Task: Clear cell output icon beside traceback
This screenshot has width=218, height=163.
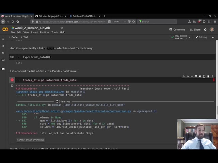Action: click(x=12, y=86)
